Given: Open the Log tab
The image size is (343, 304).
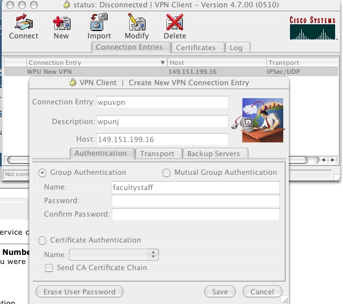Looking at the screenshot, I should (238, 47).
